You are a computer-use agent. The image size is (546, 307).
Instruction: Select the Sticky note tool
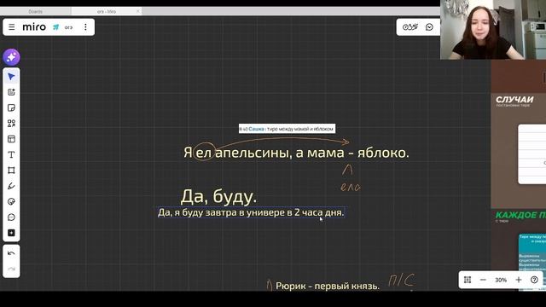click(x=11, y=108)
